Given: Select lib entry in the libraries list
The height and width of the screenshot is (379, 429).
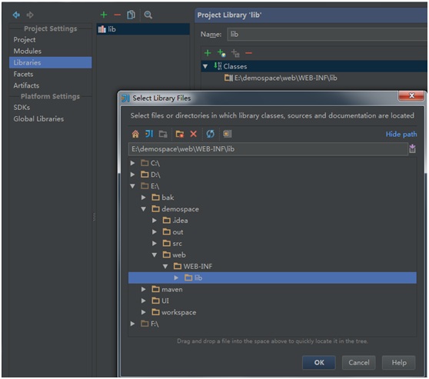Looking at the screenshot, I should coord(143,29).
